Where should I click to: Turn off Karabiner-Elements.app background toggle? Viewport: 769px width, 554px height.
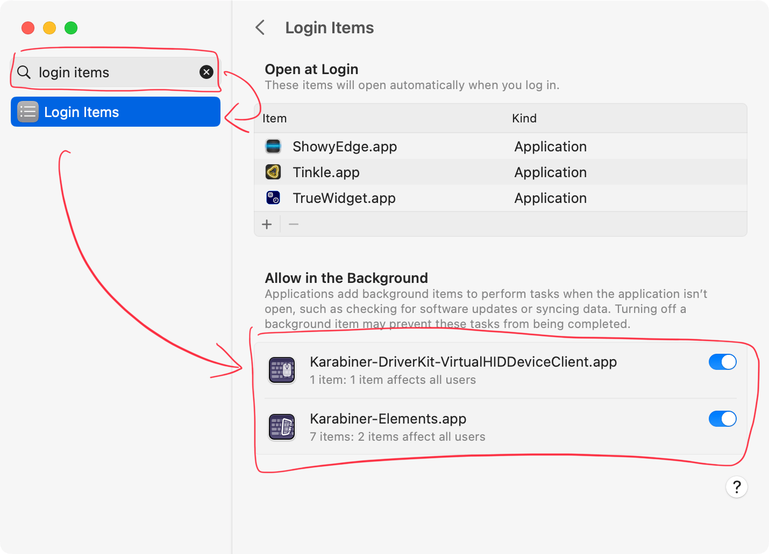click(x=723, y=419)
